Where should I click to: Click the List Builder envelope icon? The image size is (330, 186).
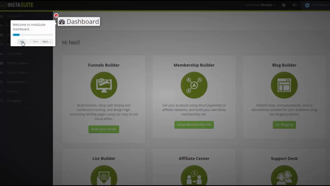(x=104, y=175)
